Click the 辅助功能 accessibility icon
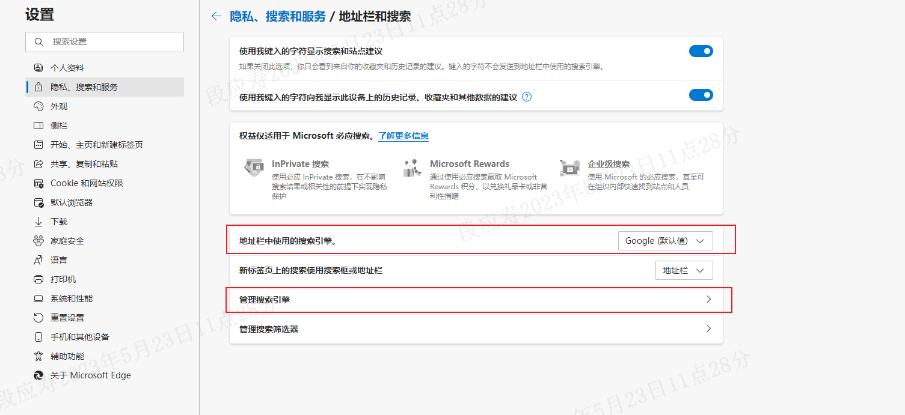Image resolution: width=905 pixels, height=415 pixels. [x=38, y=356]
